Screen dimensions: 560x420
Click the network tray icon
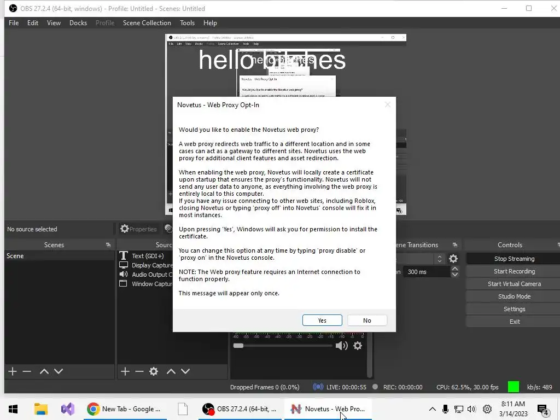[459, 409]
